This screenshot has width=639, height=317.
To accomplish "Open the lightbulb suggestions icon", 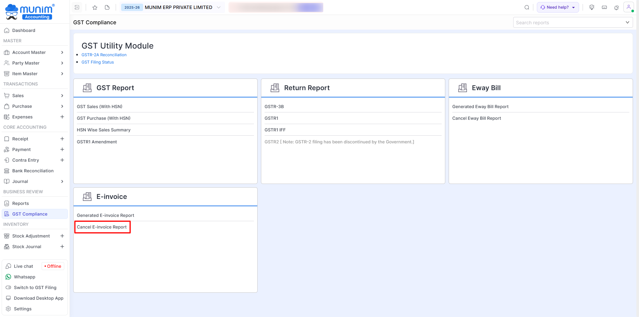I will 592,7.
